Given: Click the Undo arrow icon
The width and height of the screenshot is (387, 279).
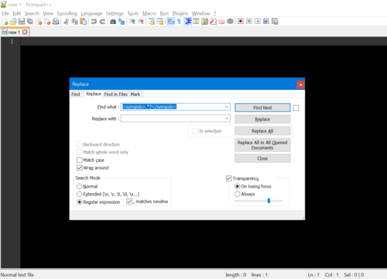Looking at the screenshot, I should pos(94,22).
